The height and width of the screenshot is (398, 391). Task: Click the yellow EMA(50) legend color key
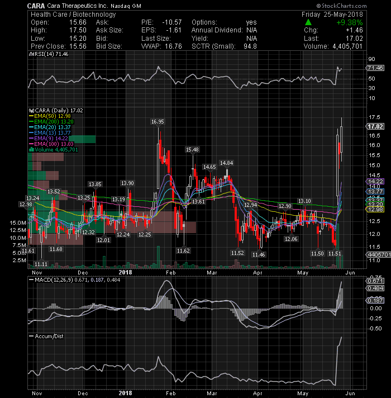pyautogui.click(x=31, y=116)
